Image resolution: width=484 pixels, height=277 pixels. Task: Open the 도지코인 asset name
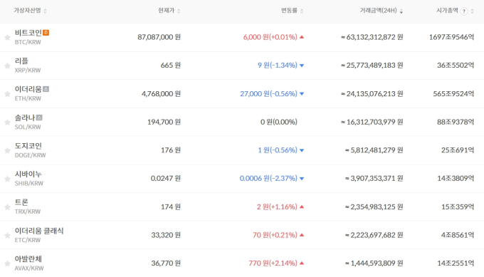[28, 146]
